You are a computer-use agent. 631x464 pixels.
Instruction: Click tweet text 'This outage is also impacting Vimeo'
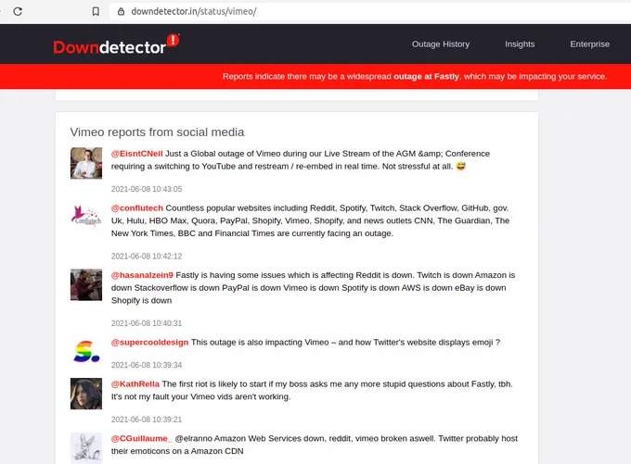[x=346, y=343]
